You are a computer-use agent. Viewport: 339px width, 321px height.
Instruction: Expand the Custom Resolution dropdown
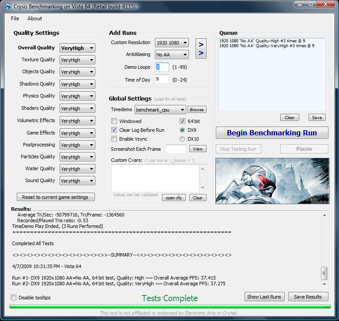(x=172, y=43)
